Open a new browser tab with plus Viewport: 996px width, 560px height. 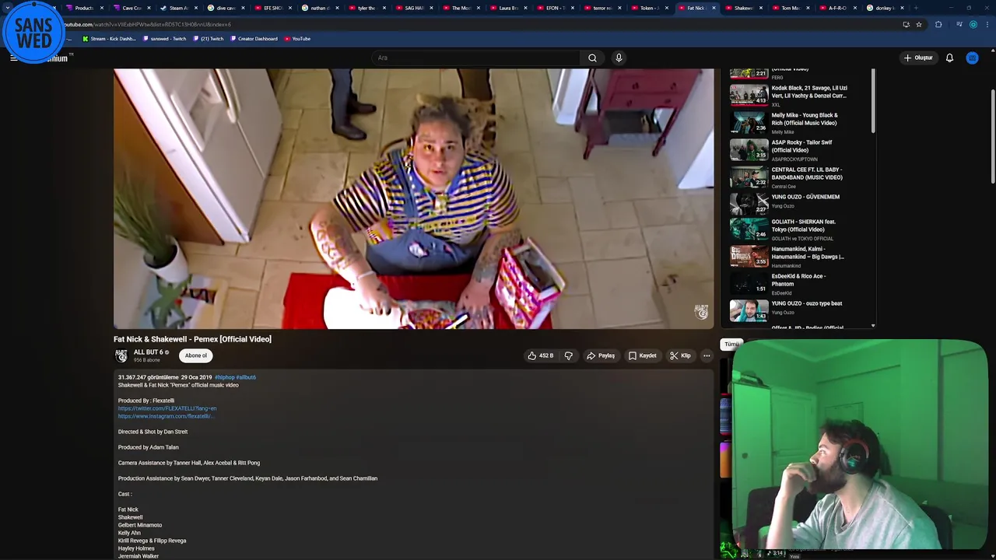[x=916, y=8]
